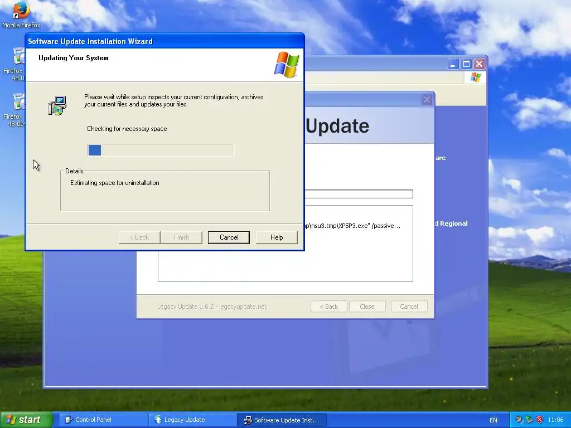
Task: Switch to Software Update Inst... taskbar button
Action: [x=282, y=420]
